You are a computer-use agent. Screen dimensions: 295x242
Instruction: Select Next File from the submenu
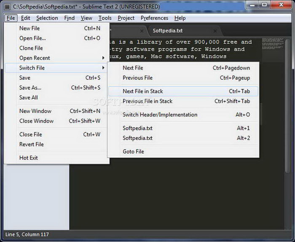(133, 68)
